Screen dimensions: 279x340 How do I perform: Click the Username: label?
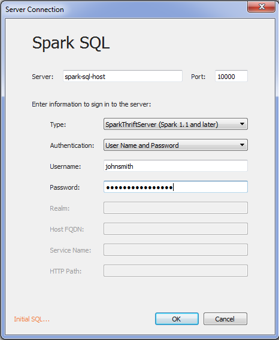pyautogui.click(x=65, y=166)
